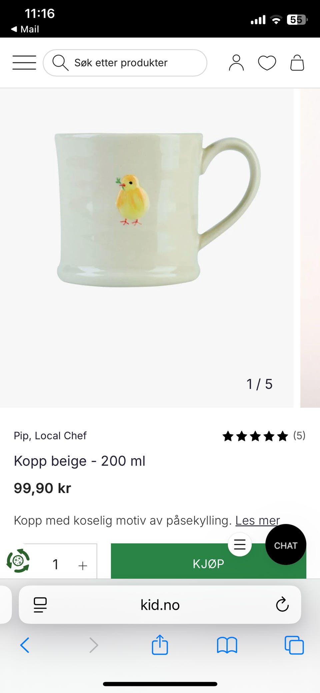The width and height of the screenshot is (320, 693).
Task: Tap the user account profile icon
Action: [236, 63]
